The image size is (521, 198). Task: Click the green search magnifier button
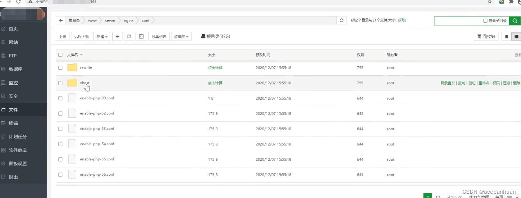pos(515,21)
